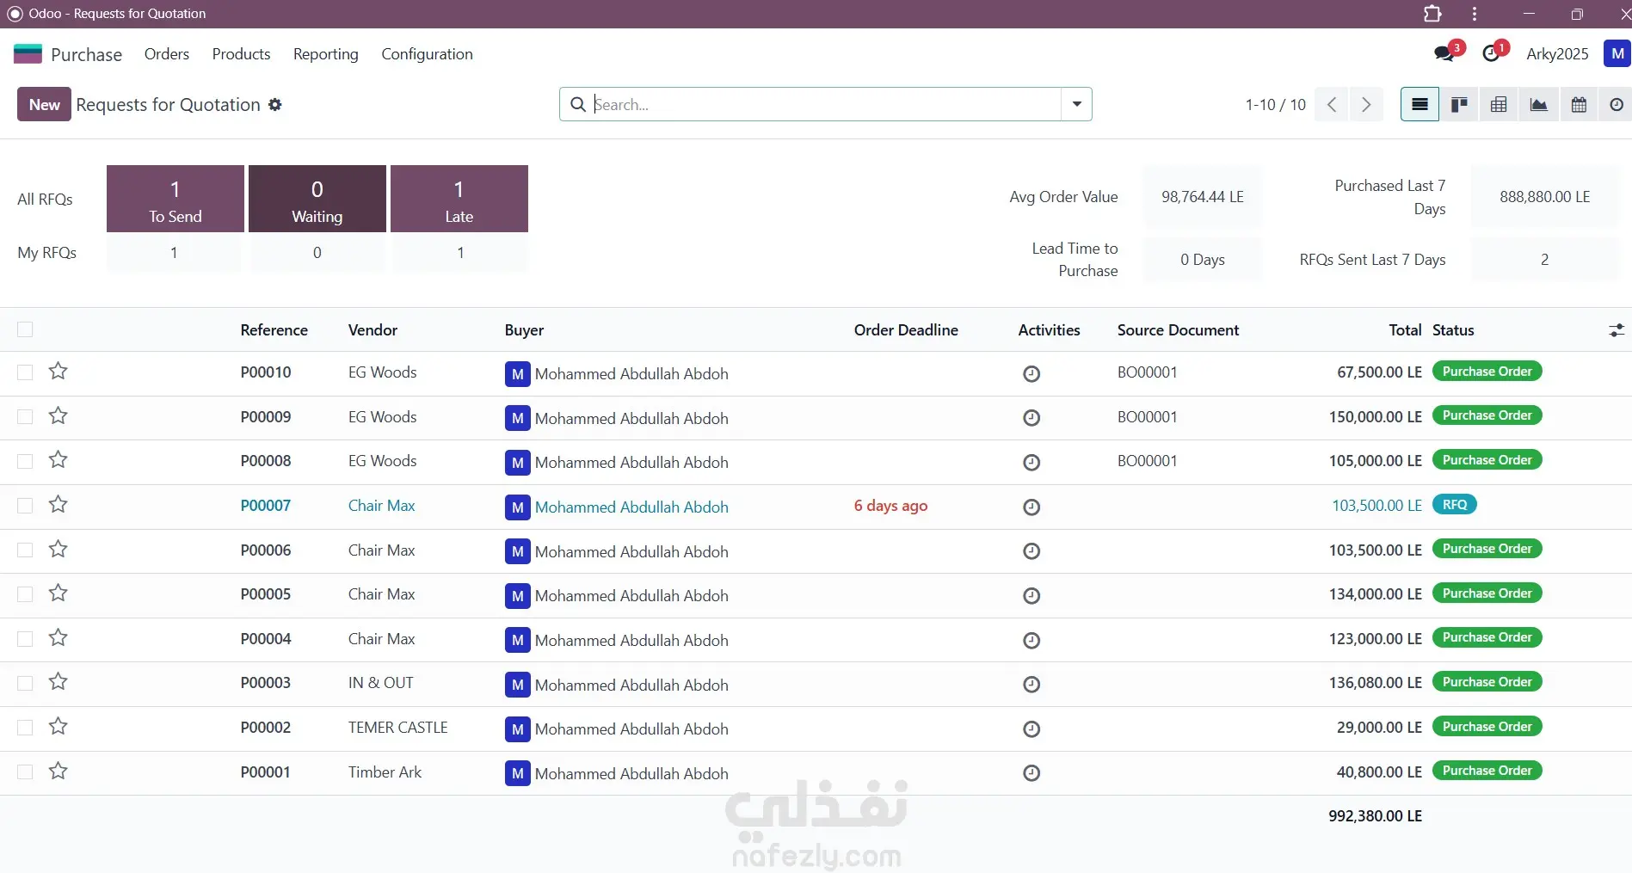Star the P00007 RFQ as favorite
The image size is (1632, 873).
click(58, 505)
